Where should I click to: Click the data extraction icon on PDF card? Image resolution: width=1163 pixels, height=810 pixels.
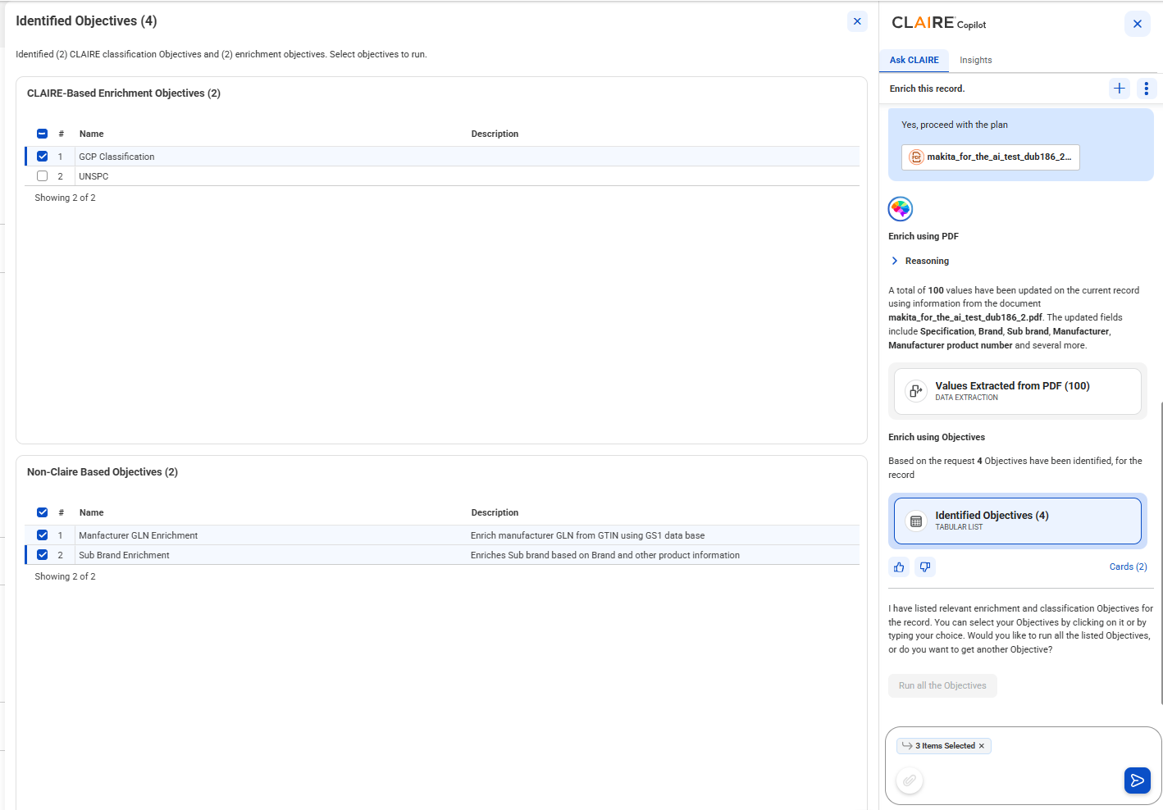[x=916, y=391]
